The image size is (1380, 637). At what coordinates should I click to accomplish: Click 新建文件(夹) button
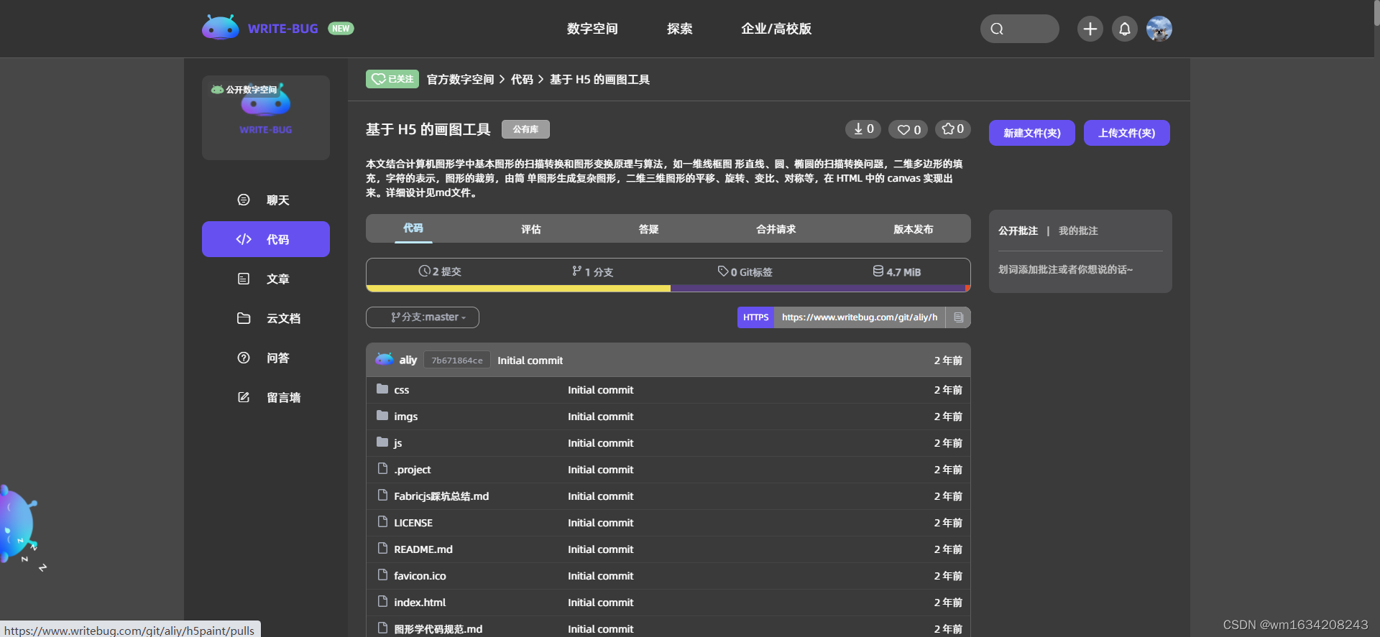1032,133
